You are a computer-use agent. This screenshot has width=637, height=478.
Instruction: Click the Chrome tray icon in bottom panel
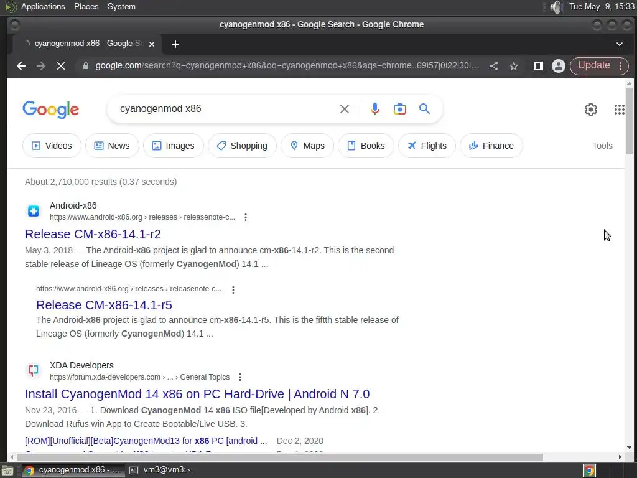pos(589,471)
